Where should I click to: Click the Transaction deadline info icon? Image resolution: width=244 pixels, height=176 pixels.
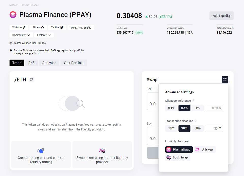pos(196,121)
